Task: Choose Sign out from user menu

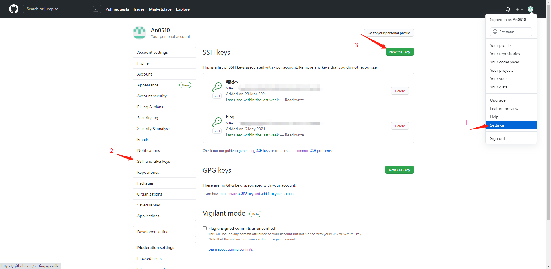Action: click(497, 138)
